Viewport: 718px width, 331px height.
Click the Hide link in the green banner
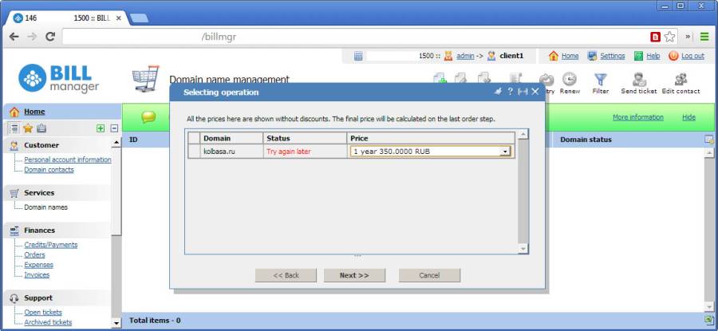688,117
